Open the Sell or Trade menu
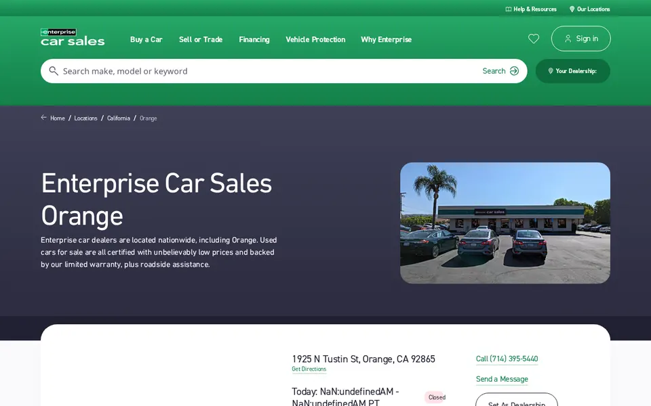 (x=201, y=39)
